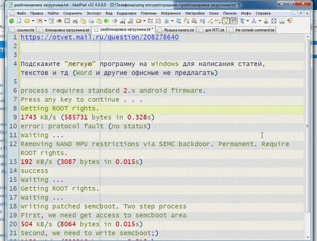Click the sort lines icon
This screenshot has width=317, height=241.
point(186,21)
